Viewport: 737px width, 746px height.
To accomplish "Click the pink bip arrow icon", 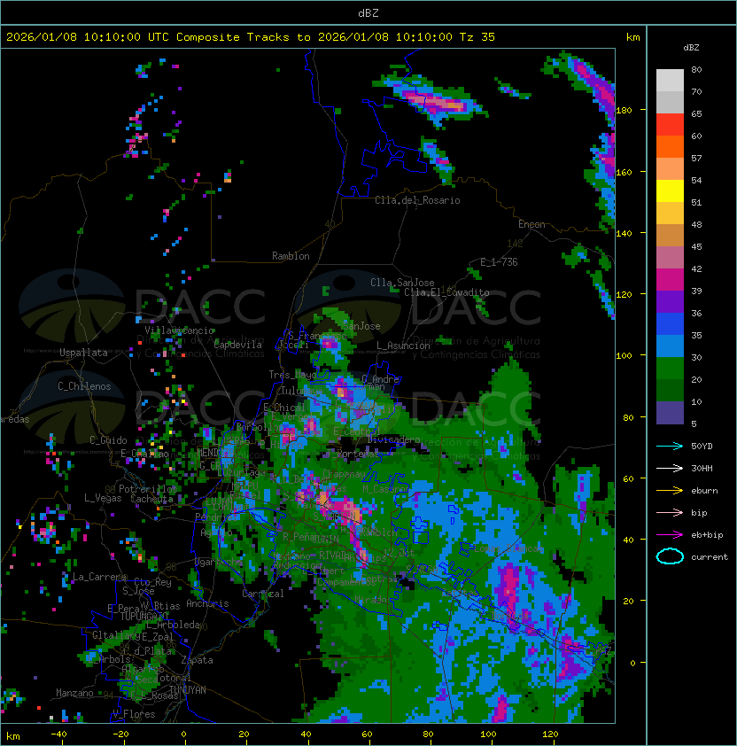I will pos(670,512).
